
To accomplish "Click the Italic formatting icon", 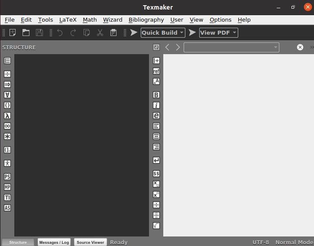I will click(x=156, y=105).
